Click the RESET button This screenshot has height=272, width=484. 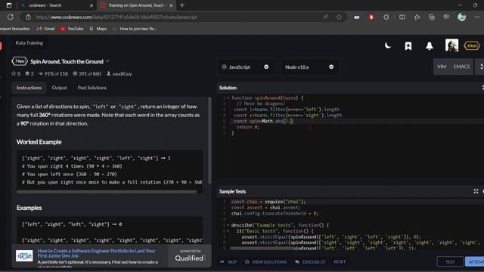tap(340, 262)
